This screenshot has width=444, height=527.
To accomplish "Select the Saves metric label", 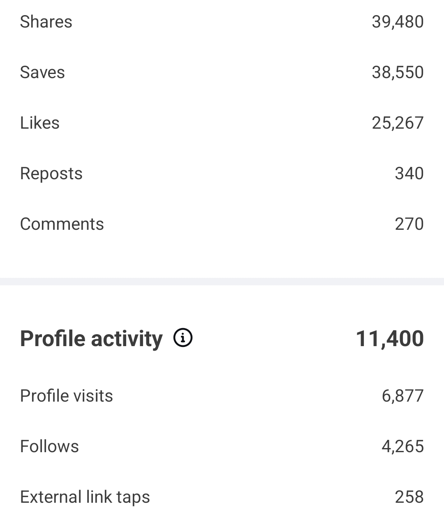I will pos(42,72).
